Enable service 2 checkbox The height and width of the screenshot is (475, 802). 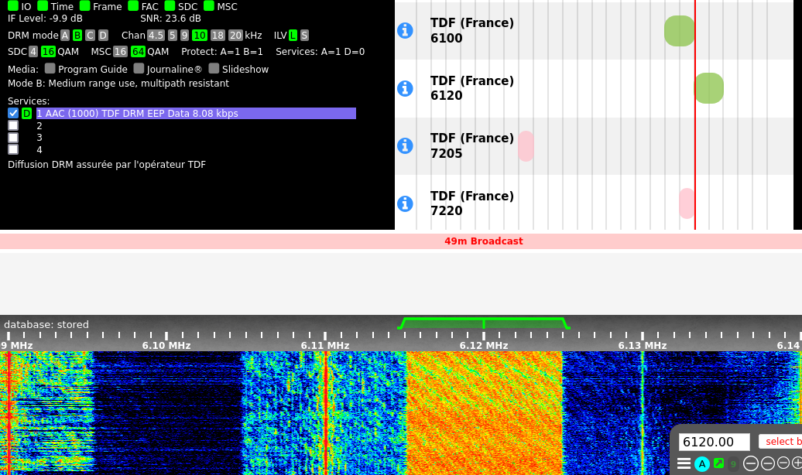(13, 125)
